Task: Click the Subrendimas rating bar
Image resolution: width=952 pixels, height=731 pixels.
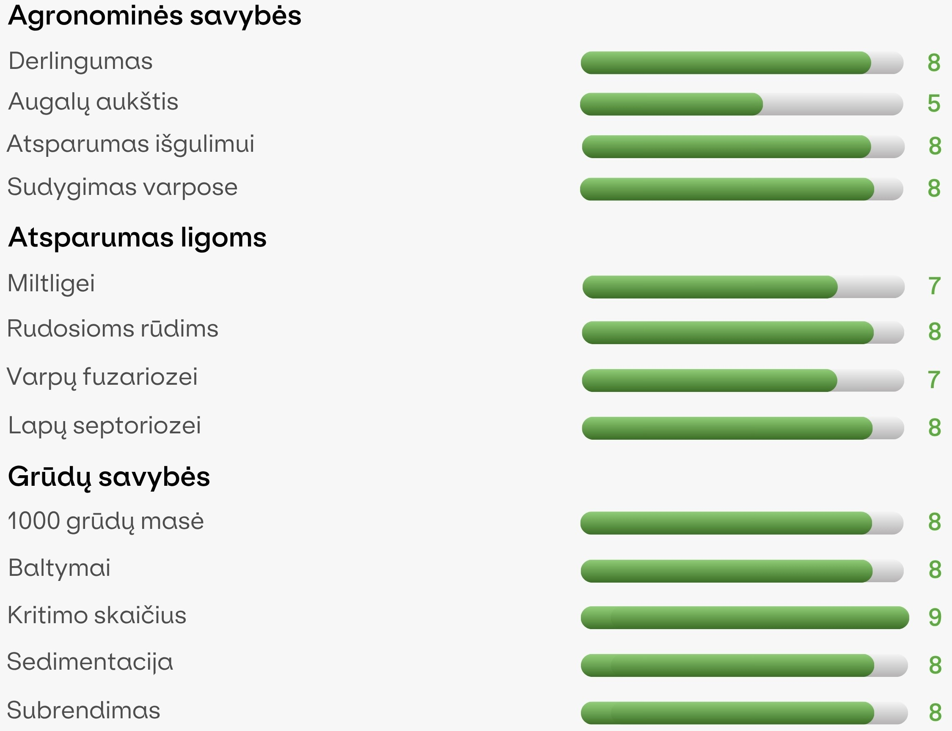Action: coord(744,713)
